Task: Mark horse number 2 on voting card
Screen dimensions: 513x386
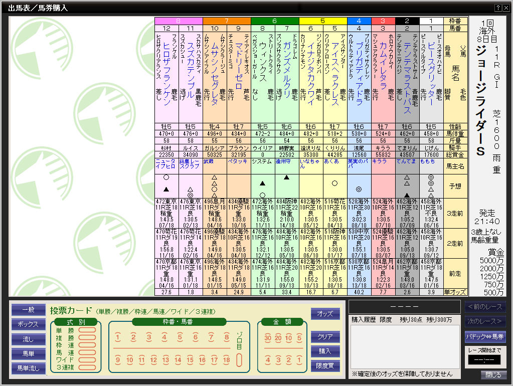Action: (133, 337)
